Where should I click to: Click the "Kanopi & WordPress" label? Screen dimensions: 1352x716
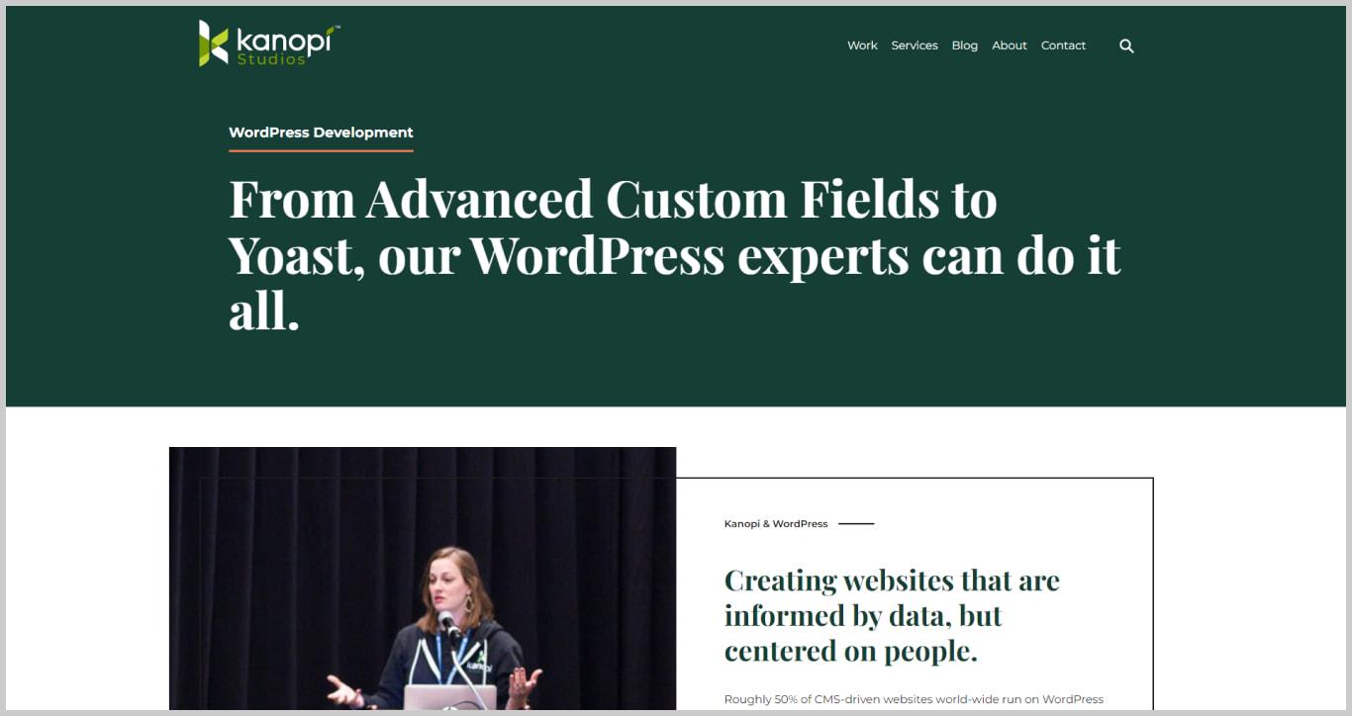[x=776, y=524]
